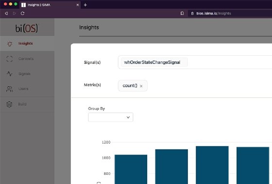Click the Users people icon in the sidebar
The image size is (272, 184).
[9, 89]
